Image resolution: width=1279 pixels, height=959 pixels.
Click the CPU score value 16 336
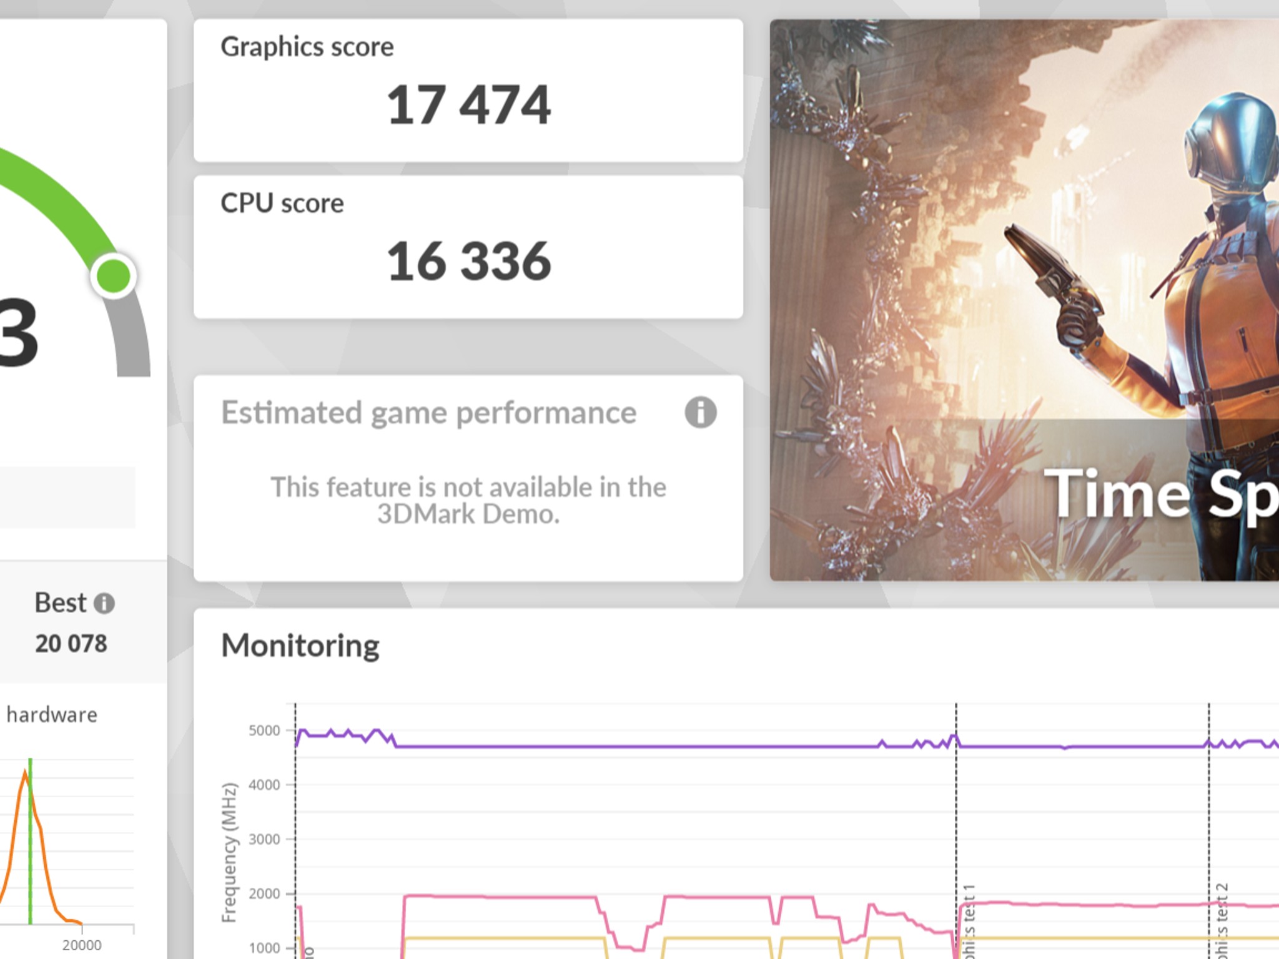pyautogui.click(x=468, y=261)
